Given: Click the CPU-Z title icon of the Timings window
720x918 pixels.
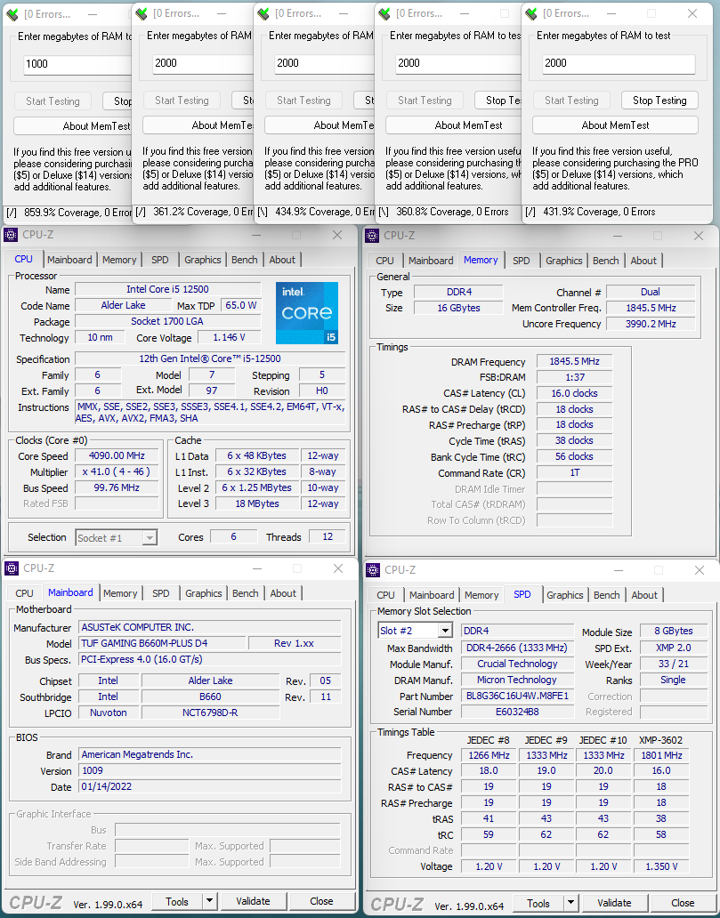Looking at the screenshot, I should point(372,236).
